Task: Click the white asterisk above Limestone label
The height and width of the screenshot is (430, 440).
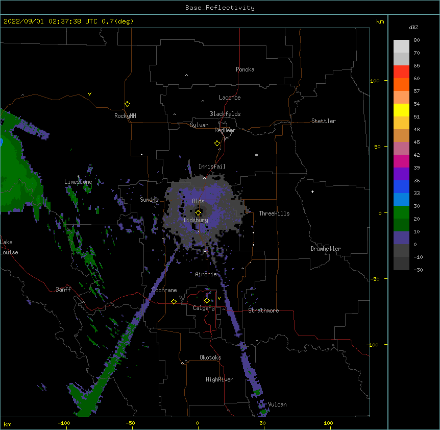Action: [x=79, y=177]
